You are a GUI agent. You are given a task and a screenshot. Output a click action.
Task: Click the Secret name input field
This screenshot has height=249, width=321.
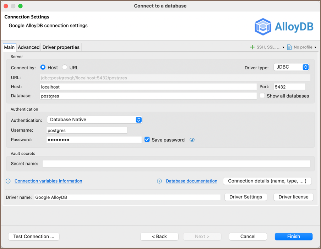click(176, 164)
